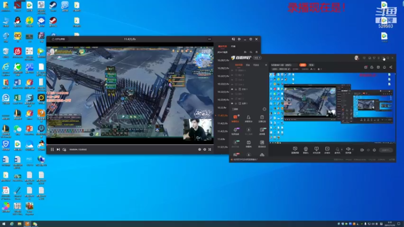Show the first dimmed source layer

pos(232,70)
